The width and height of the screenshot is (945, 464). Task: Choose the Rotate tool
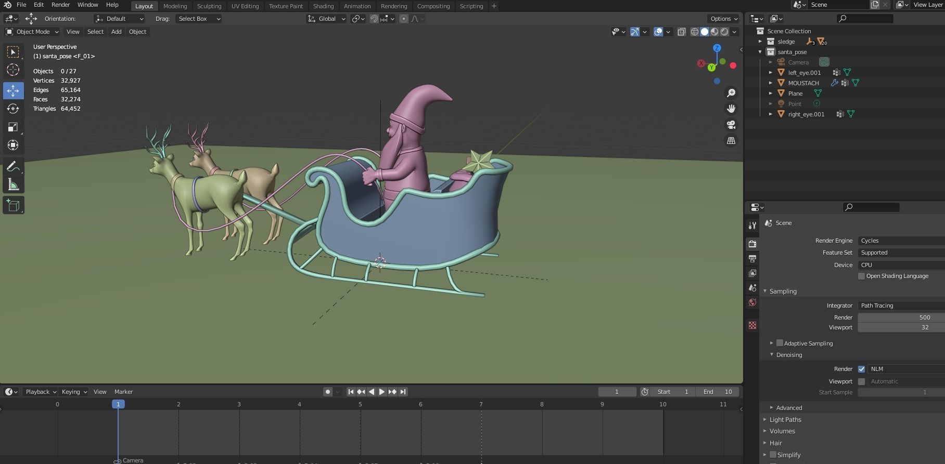point(13,109)
